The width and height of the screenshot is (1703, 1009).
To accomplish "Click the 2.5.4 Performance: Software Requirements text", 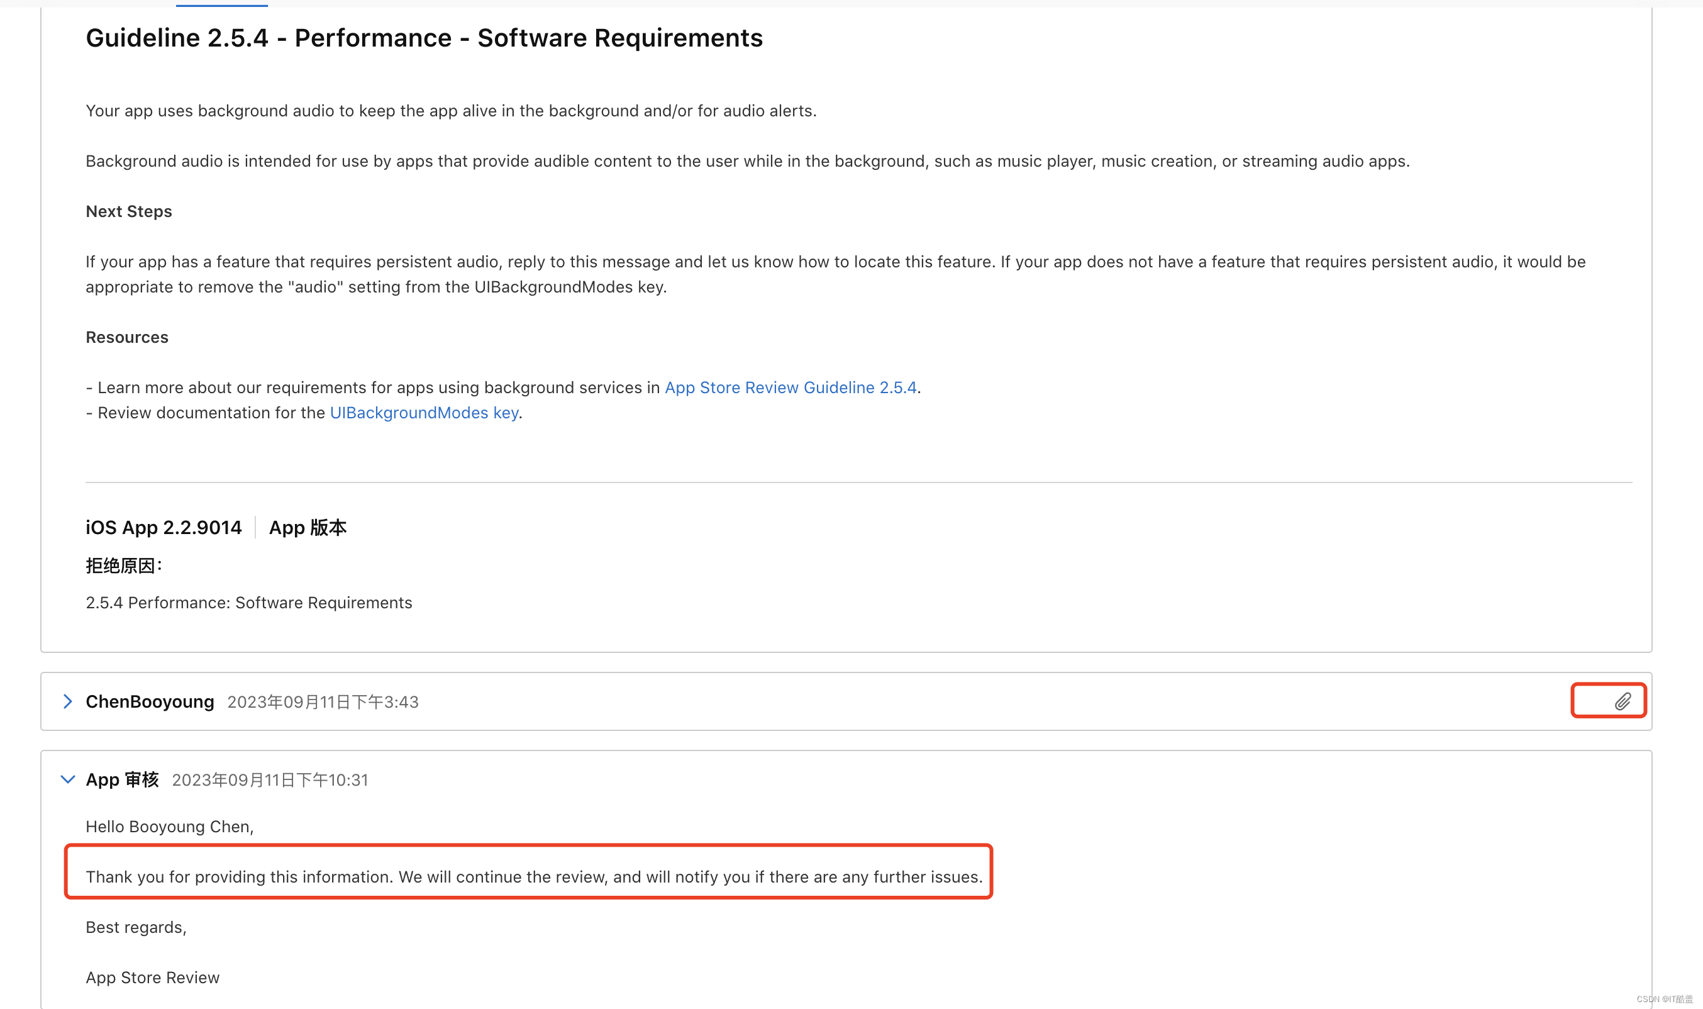I will 249,603.
